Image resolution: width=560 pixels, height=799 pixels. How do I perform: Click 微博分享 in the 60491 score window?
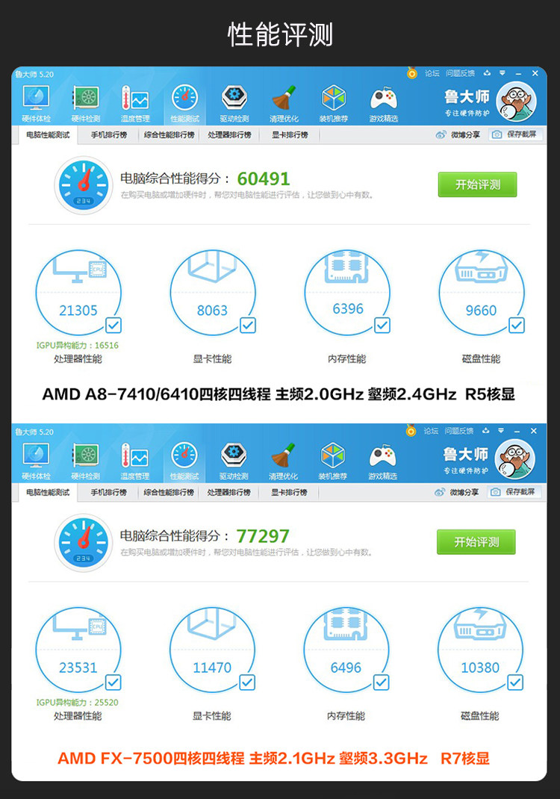458,134
